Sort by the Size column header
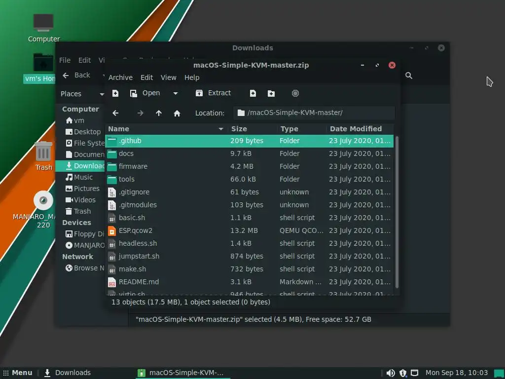505x379 pixels. (x=252, y=129)
